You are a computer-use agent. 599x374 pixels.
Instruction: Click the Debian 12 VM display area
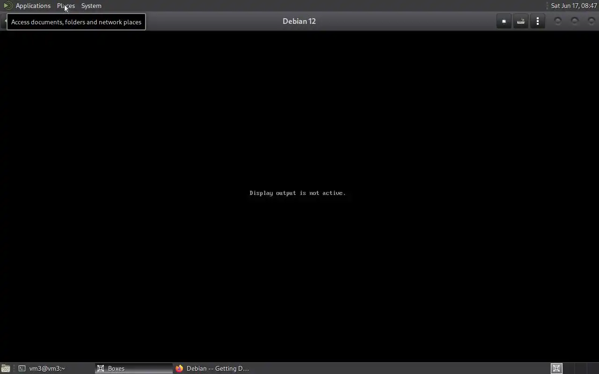coord(299,196)
